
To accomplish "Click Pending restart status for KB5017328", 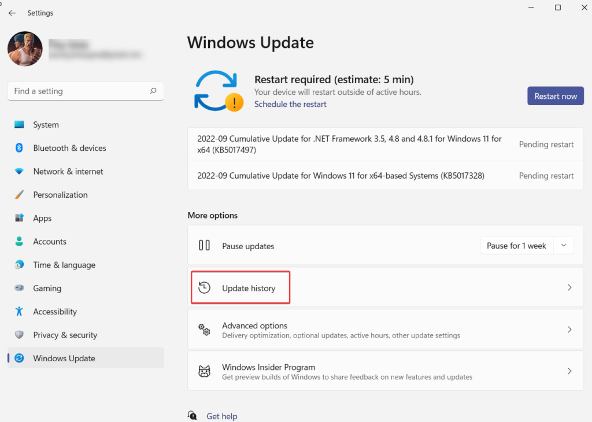I will tap(546, 176).
